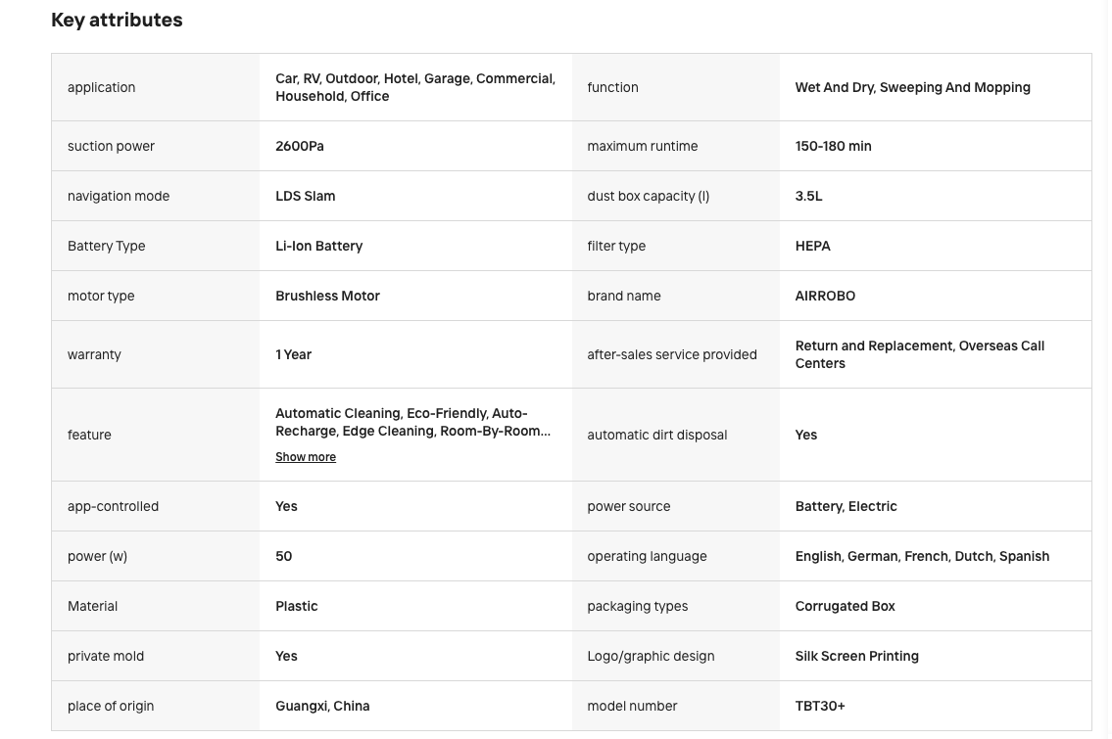1112x739 pixels.
Task: Click the Corrugated Box packaging value
Action: [x=845, y=606]
